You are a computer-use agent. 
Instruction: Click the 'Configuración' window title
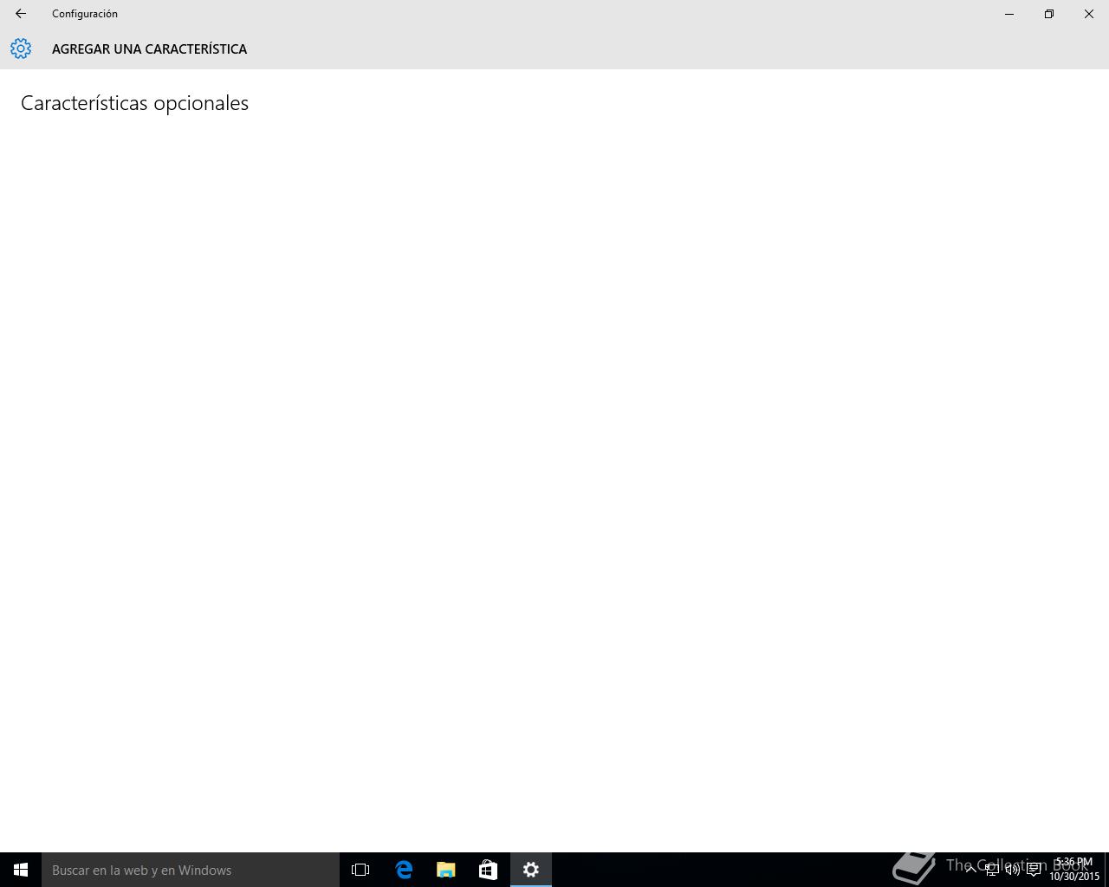click(85, 14)
